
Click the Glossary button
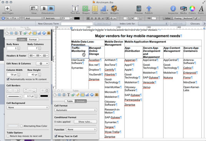tap(195, 23)
